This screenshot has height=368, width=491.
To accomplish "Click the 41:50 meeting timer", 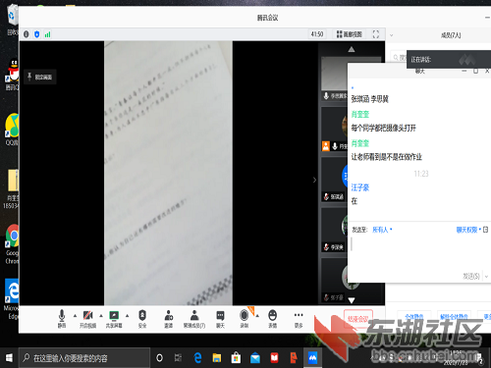I will (x=317, y=34).
